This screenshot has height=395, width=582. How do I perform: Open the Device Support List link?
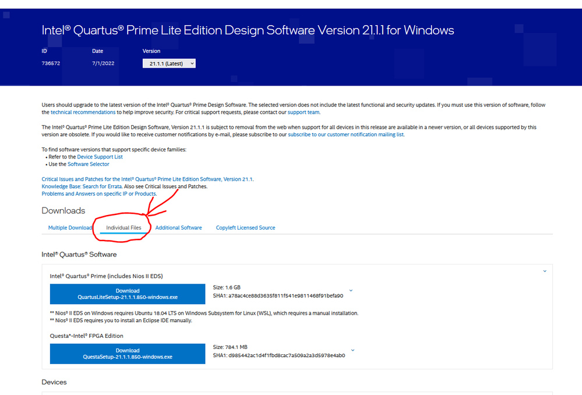100,157
